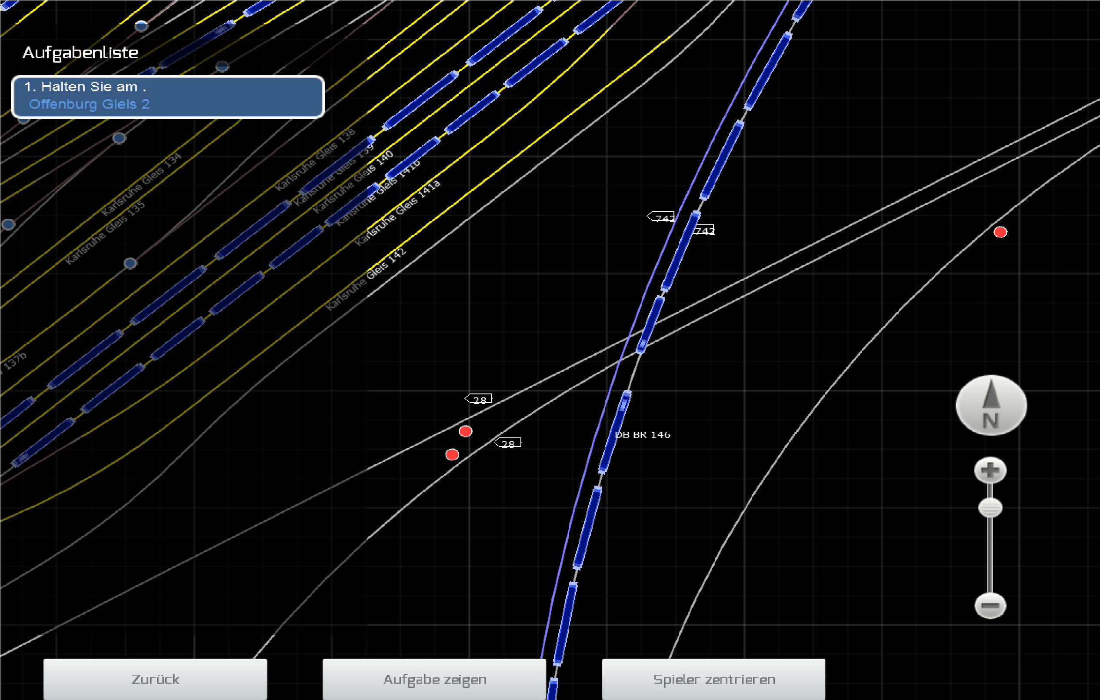
Task: Click the left 28 speed limit marker
Action: (479, 399)
